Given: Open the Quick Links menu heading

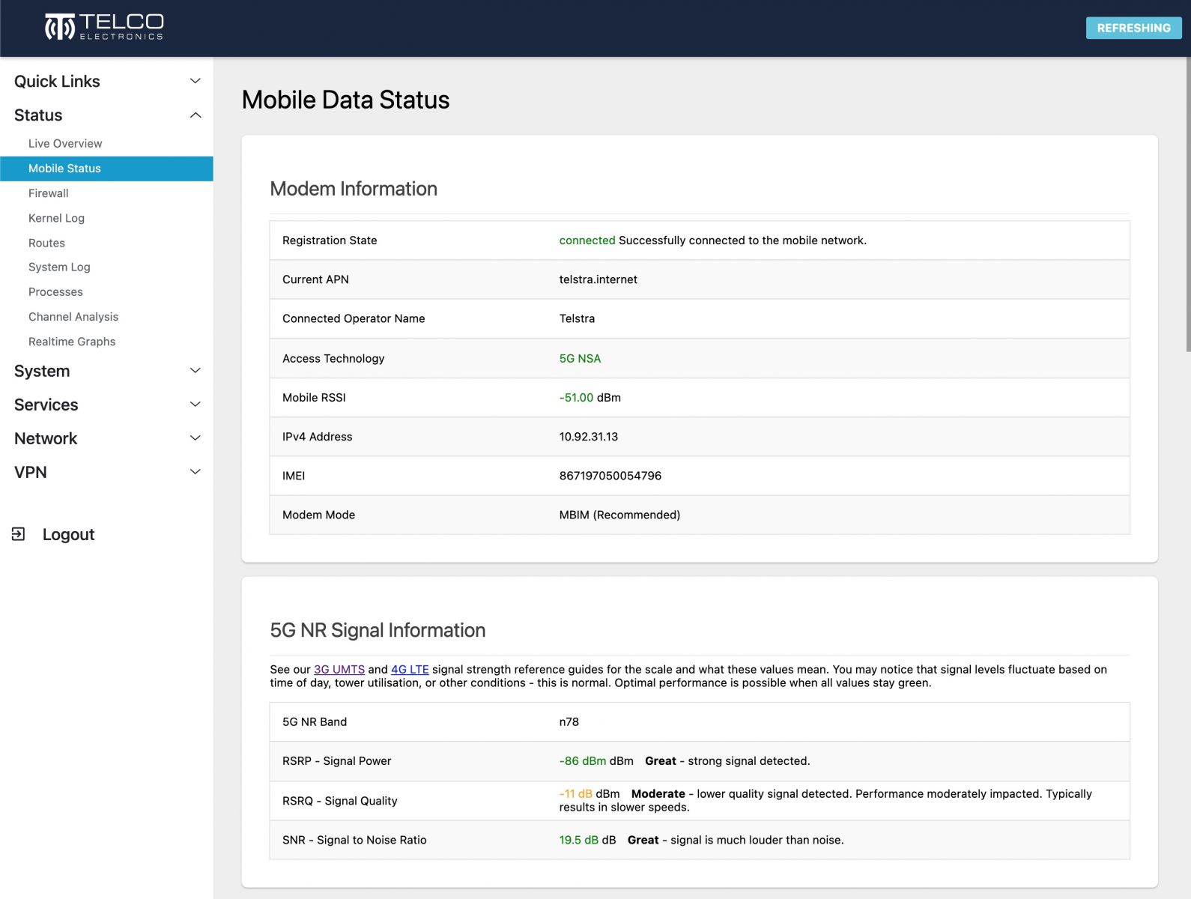Looking at the screenshot, I should (x=57, y=81).
